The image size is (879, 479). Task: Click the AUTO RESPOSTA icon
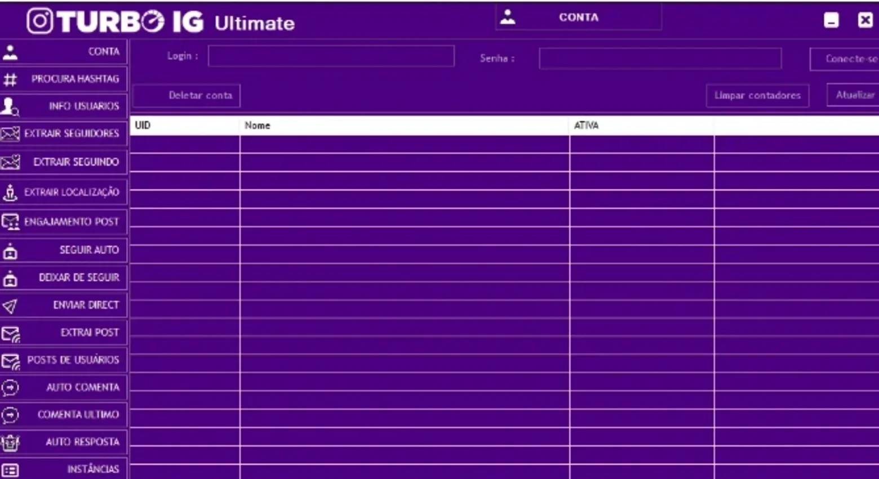[x=10, y=443]
